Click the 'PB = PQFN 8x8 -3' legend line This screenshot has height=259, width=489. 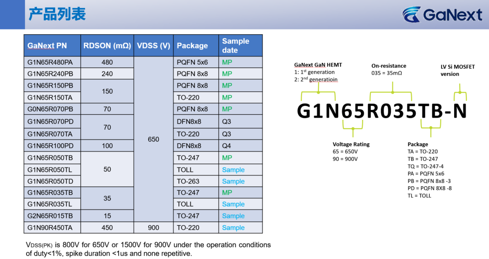[429, 181]
